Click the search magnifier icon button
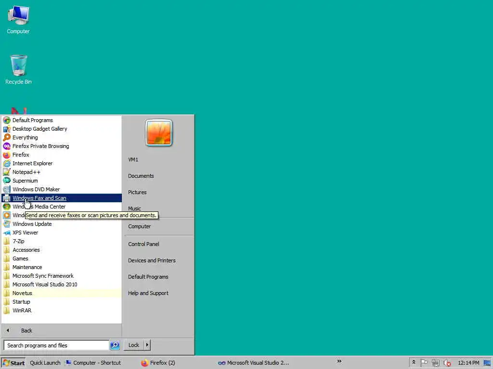The width and height of the screenshot is (493, 369). click(115, 345)
